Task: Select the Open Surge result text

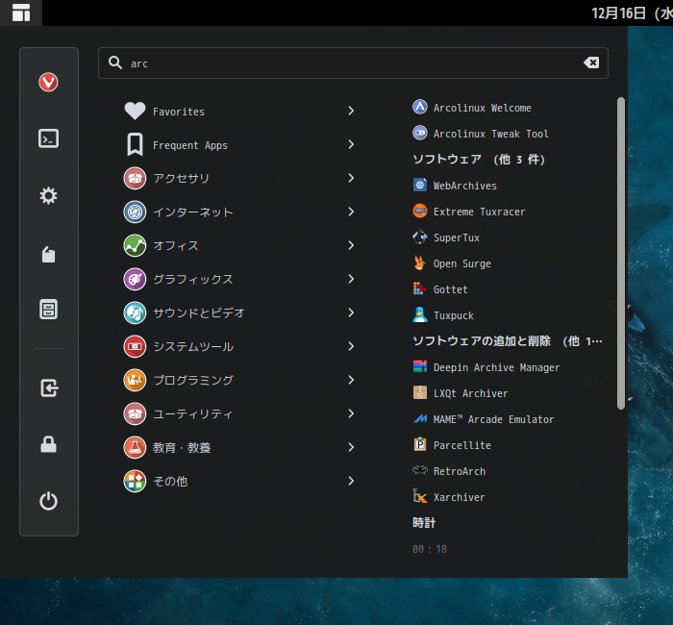Action: pyautogui.click(x=461, y=263)
